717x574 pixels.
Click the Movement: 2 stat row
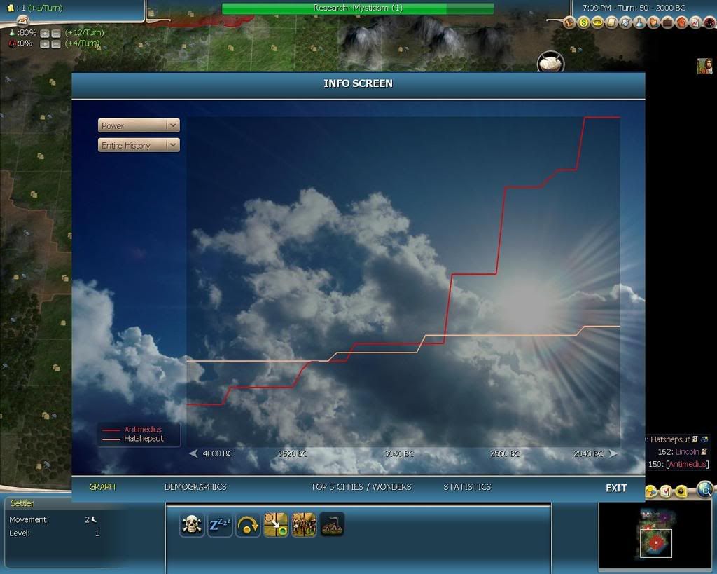point(54,519)
